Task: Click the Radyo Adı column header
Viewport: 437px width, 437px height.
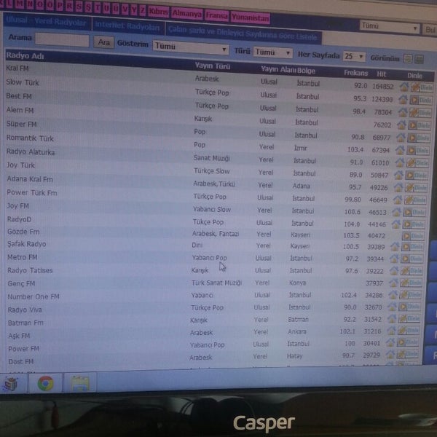Action: 25,56
